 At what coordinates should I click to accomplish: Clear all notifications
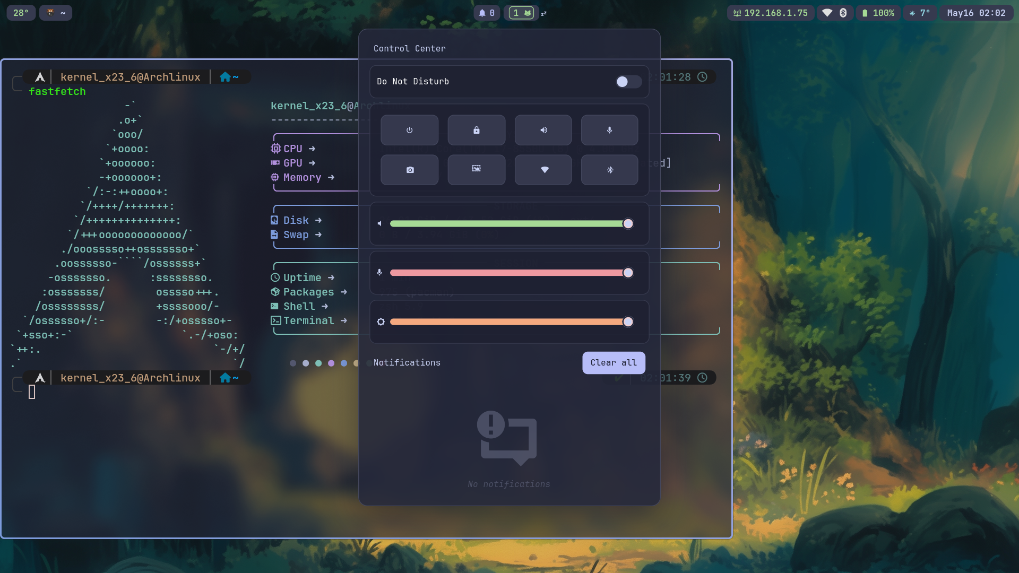click(x=614, y=363)
